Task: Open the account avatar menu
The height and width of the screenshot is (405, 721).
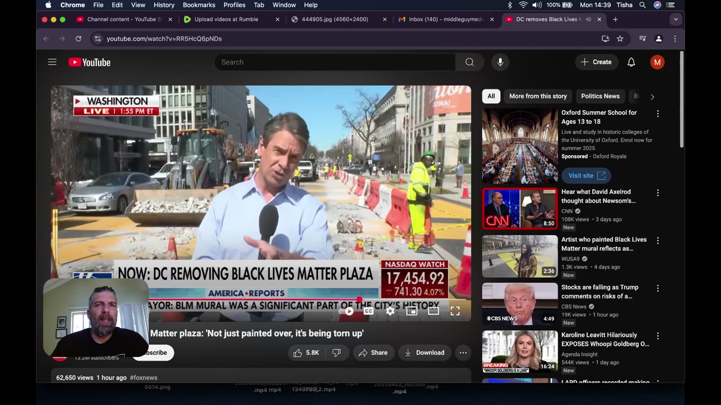Action: 657,62
